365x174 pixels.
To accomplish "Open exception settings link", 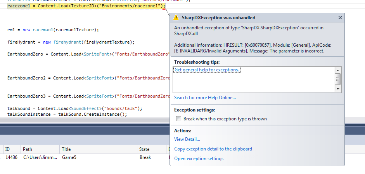I will pyautogui.click(x=199, y=159).
